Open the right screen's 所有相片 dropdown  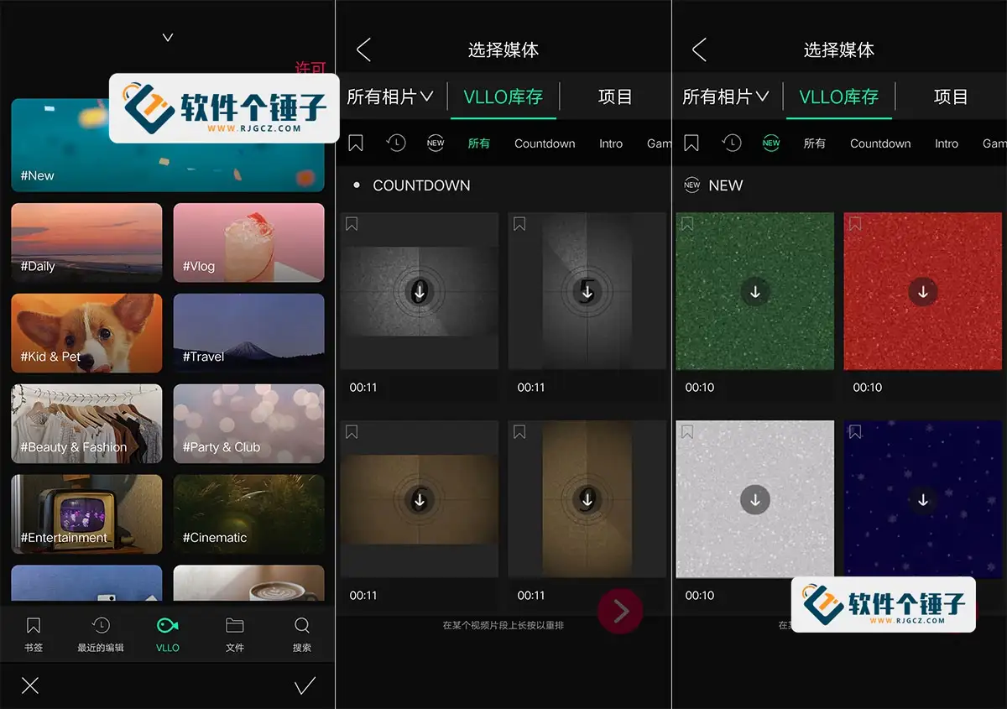(x=727, y=96)
